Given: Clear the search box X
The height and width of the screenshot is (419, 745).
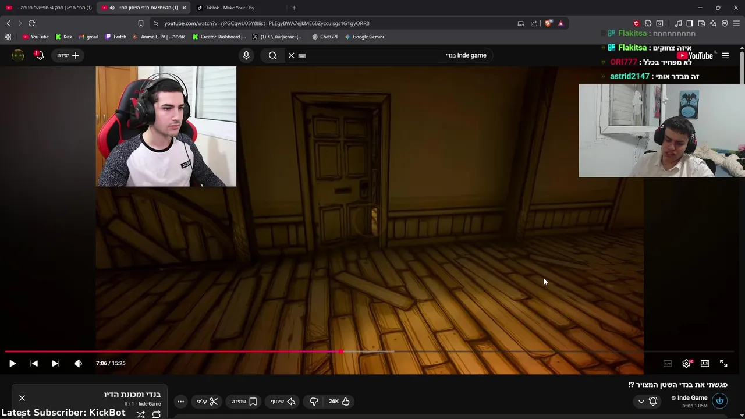Looking at the screenshot, I should pos(291,55).
